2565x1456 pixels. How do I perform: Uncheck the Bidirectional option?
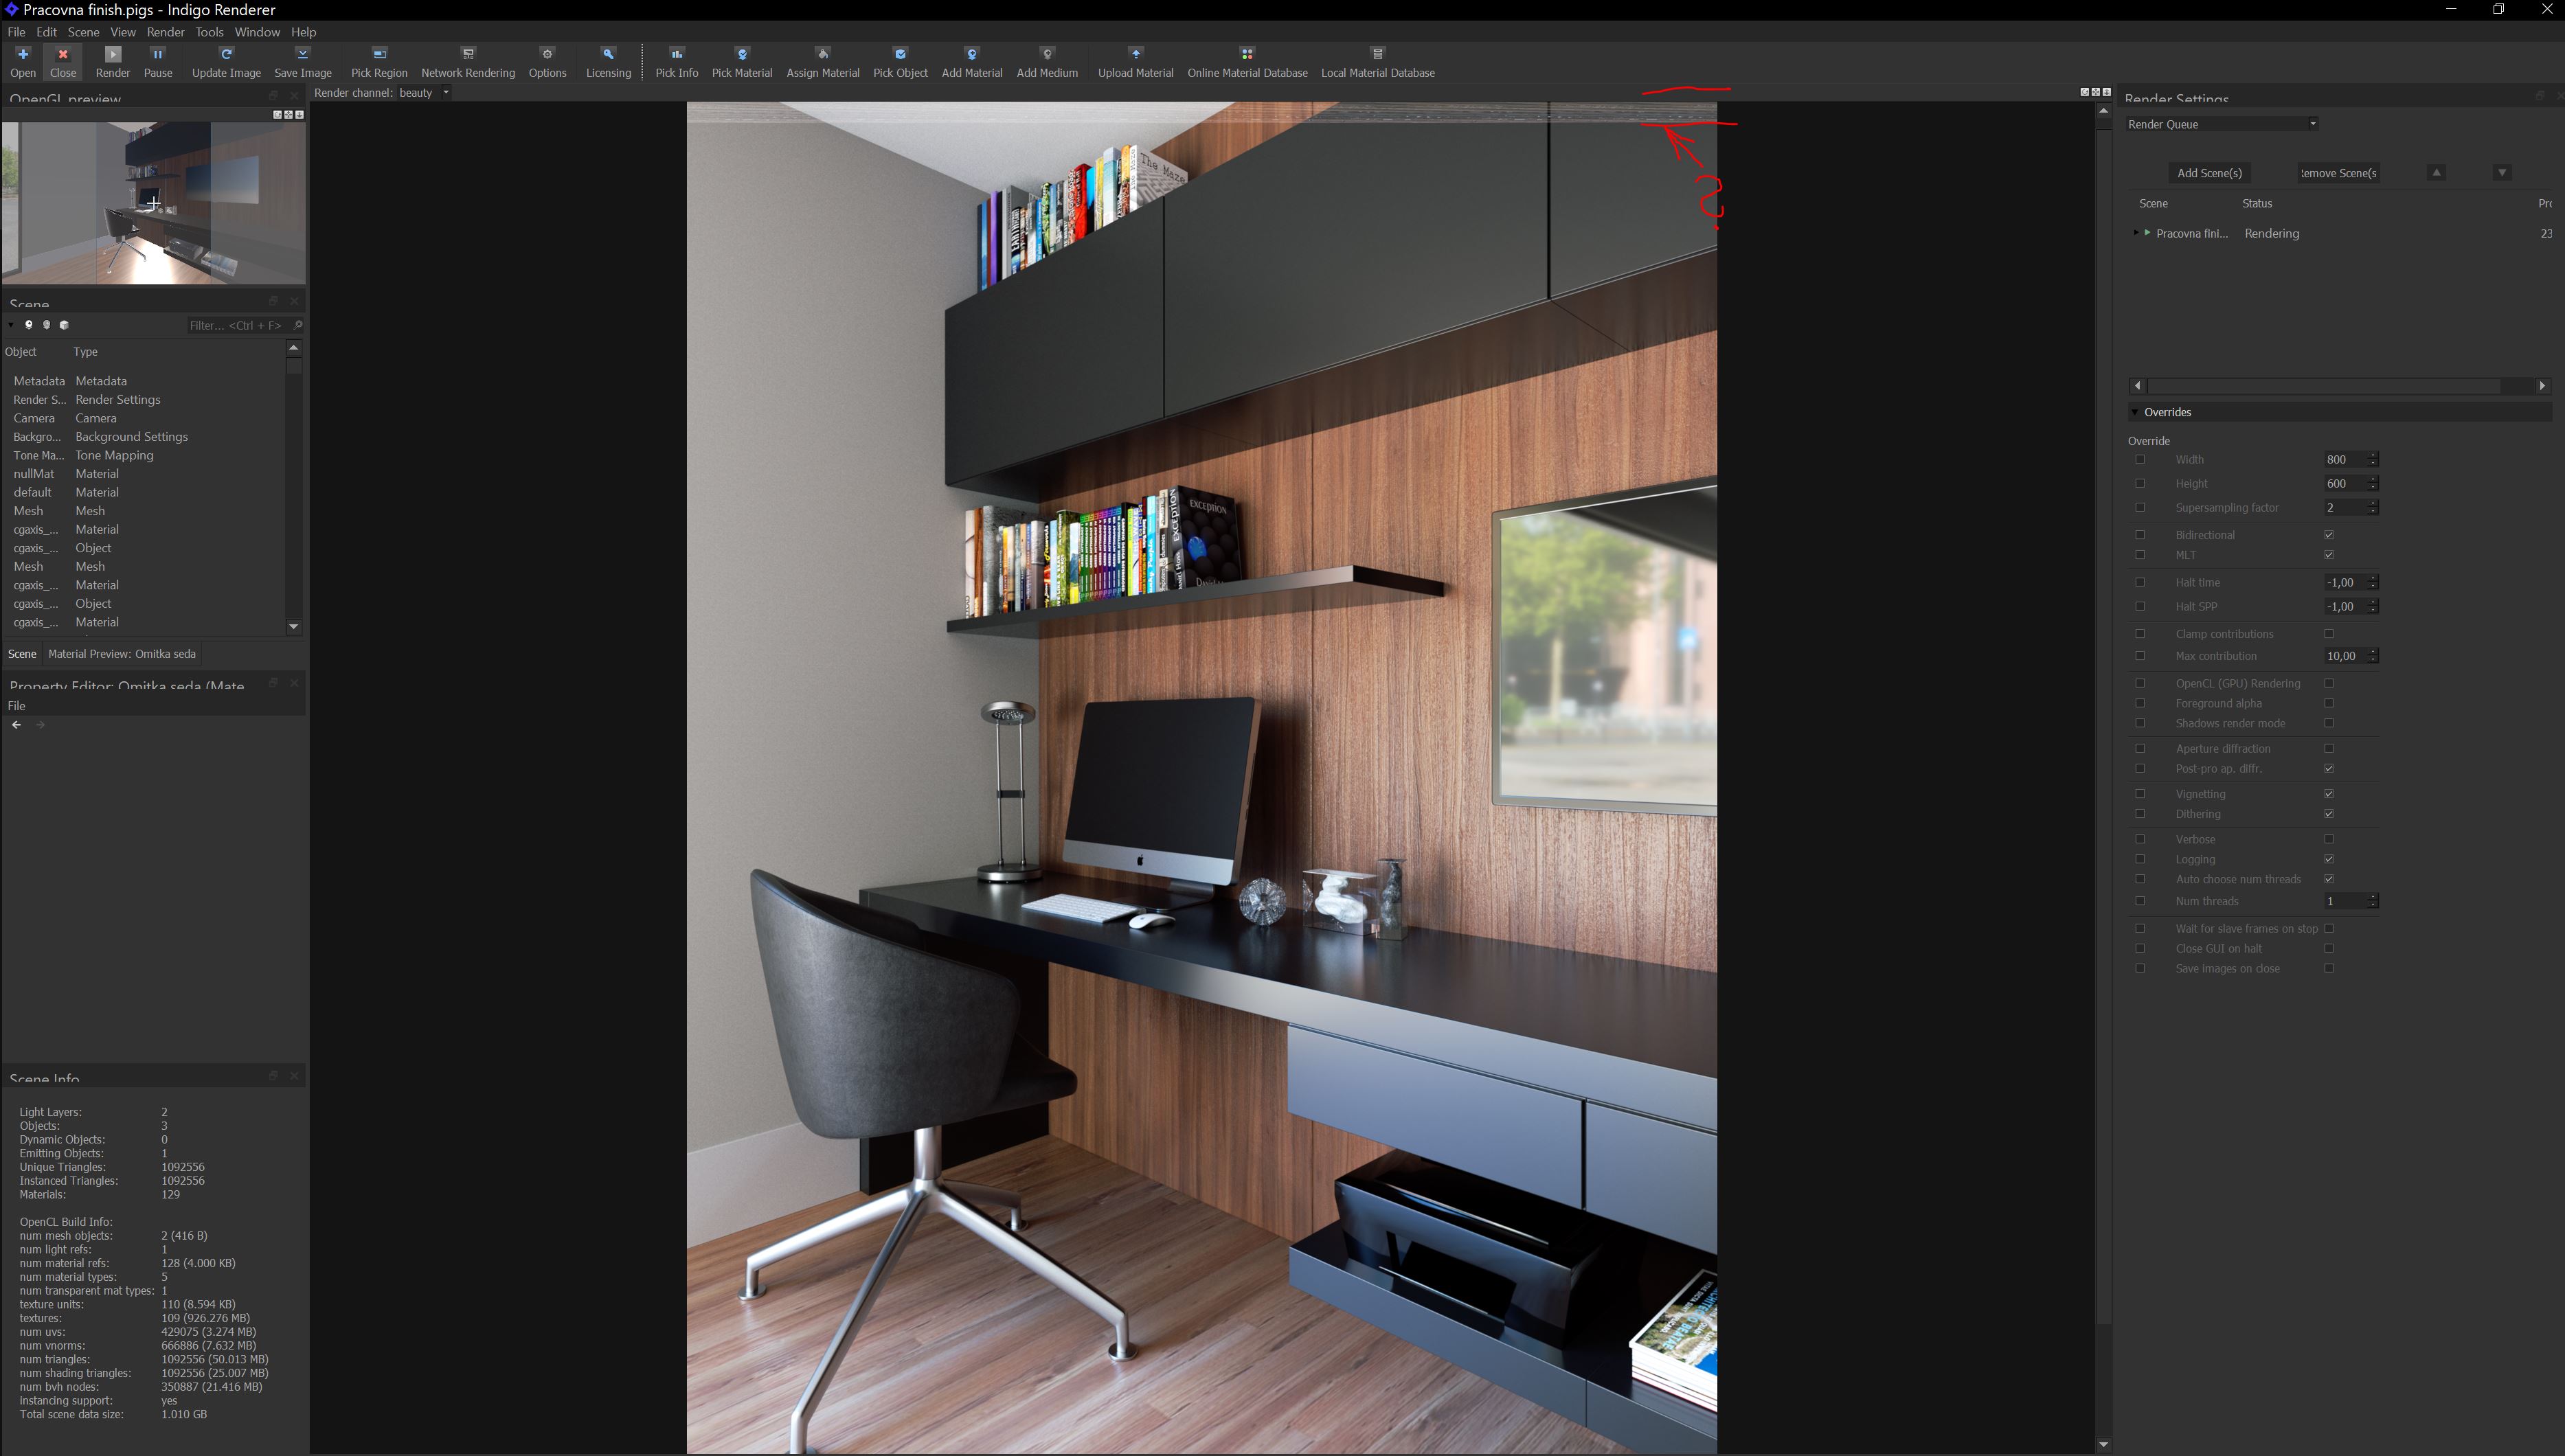point(2329,535)
